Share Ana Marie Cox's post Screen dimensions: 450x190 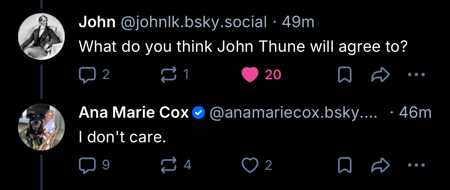click(x=380, y=165)
